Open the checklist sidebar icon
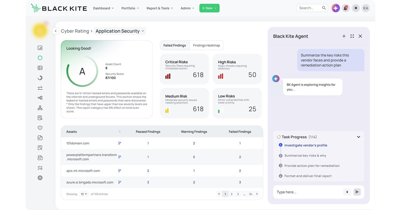Viewport: 401px width, 210px height. point(40,168)
